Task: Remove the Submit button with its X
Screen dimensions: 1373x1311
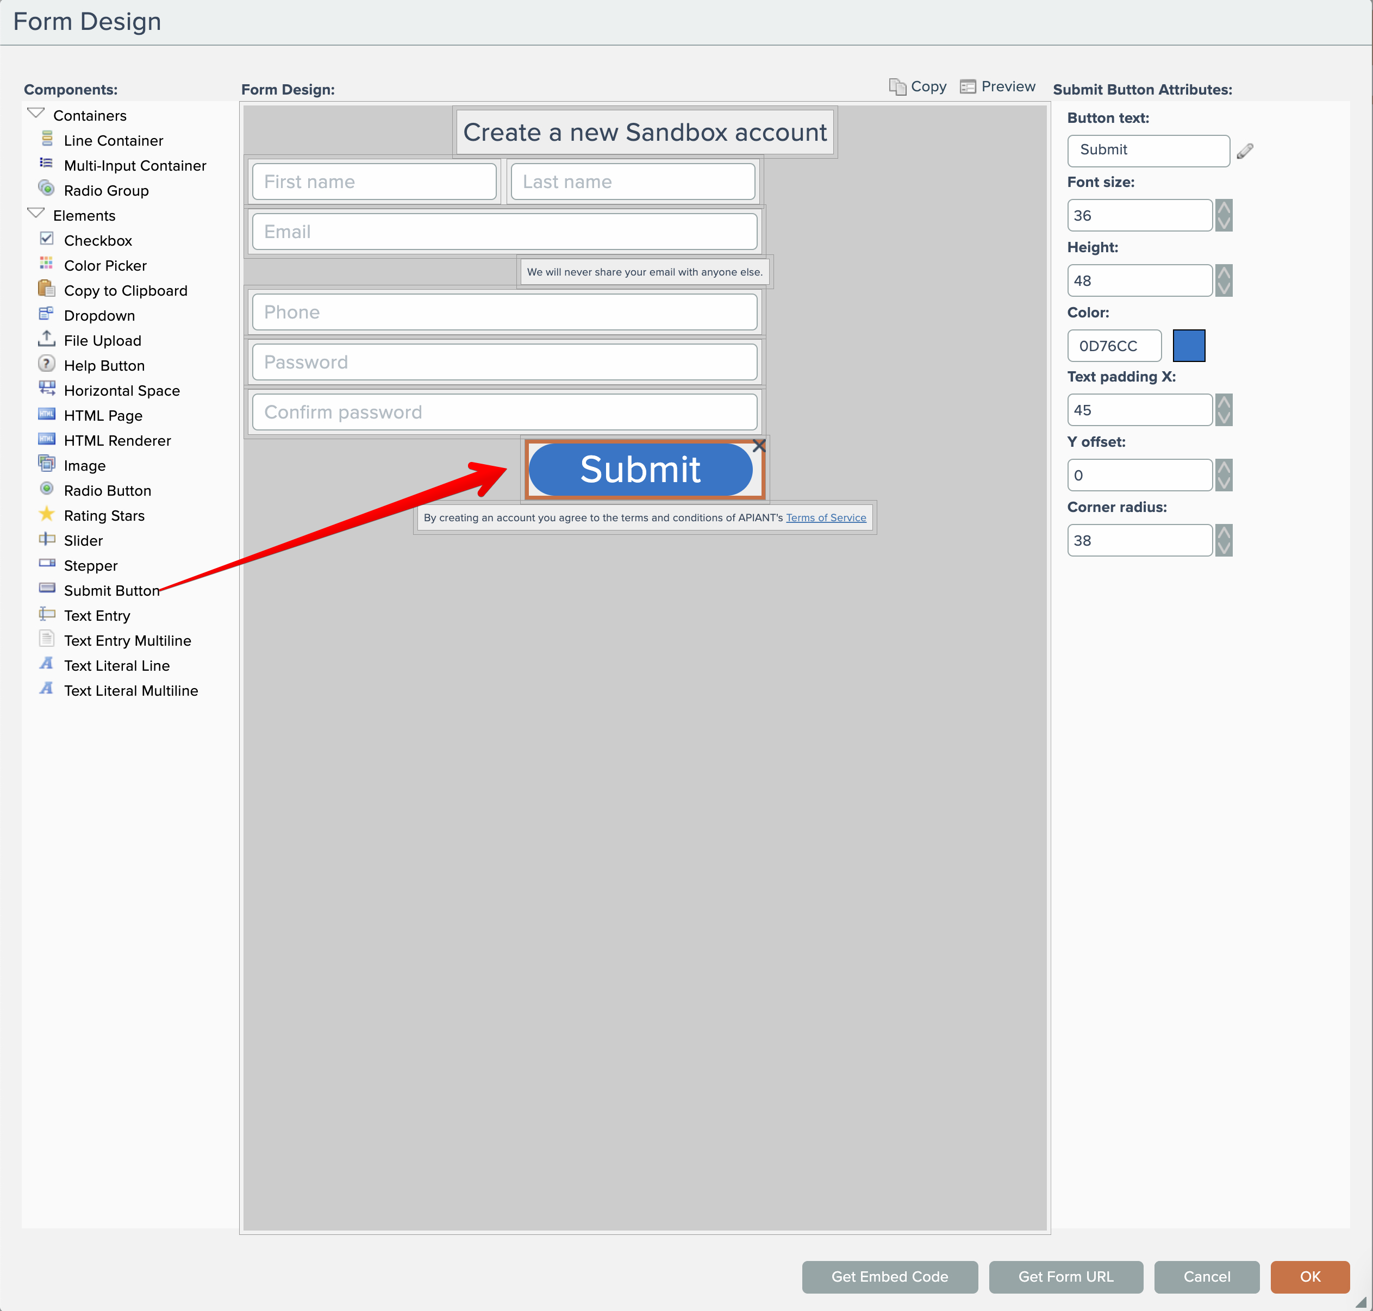Action: (x=759, y=446)
